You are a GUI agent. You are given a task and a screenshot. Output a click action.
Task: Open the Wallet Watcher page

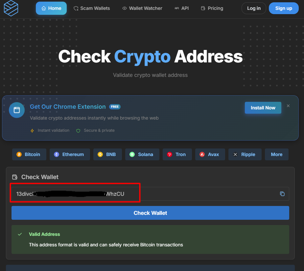tap(142, 8)
